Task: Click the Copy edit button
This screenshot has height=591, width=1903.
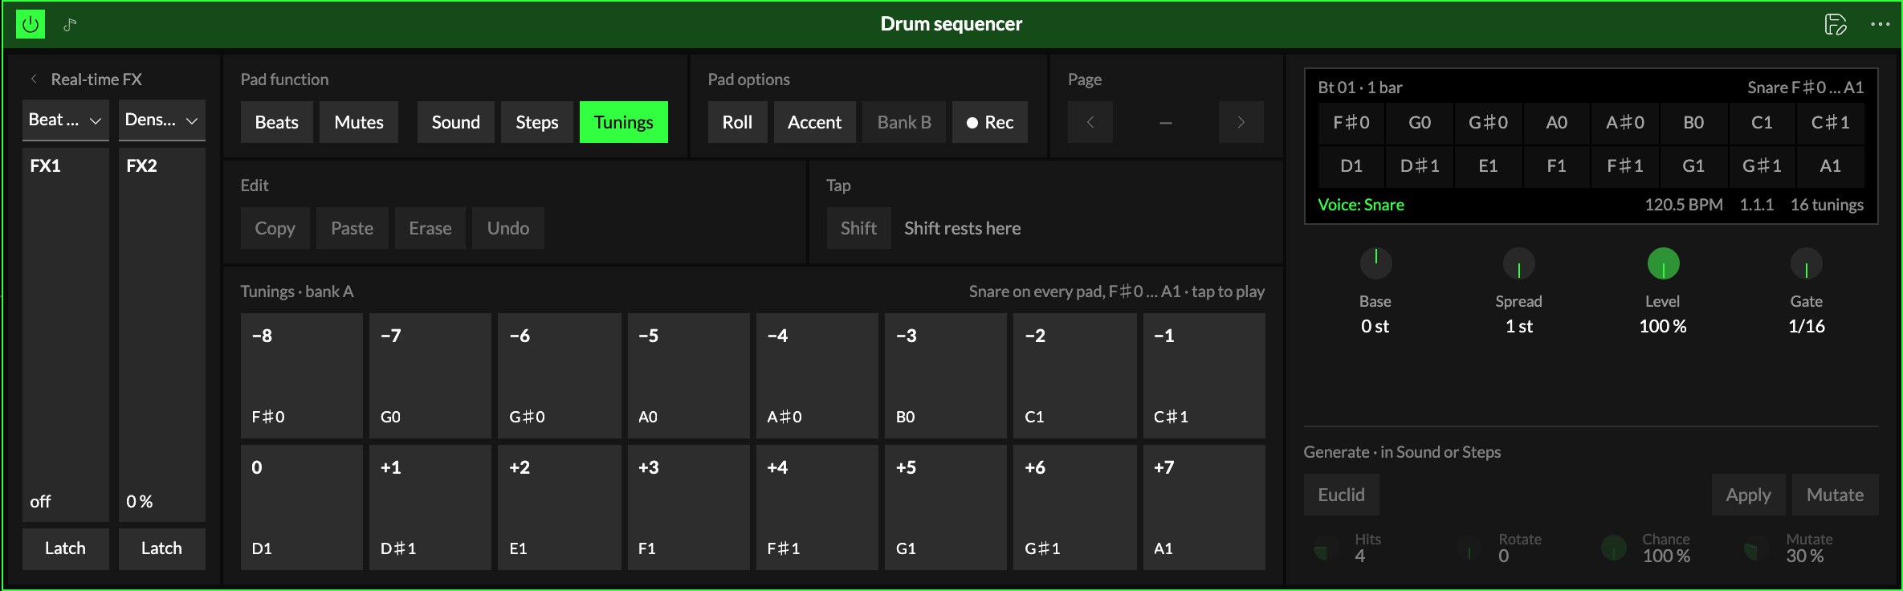Action: click(x=275, y=228)
